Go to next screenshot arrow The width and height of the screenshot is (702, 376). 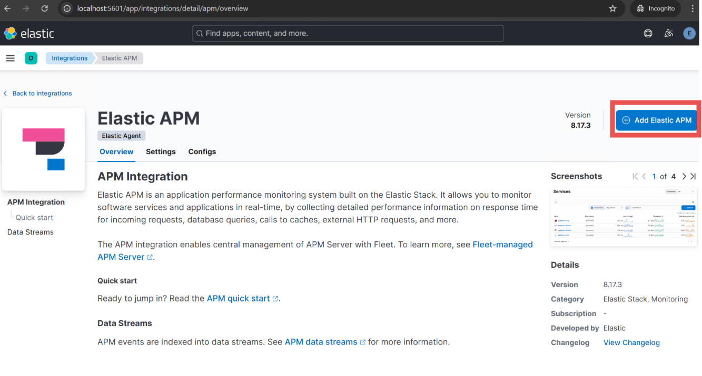pos(684,177)
